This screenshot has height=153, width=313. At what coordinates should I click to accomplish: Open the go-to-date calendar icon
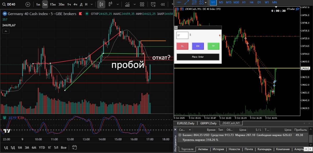(75, 147)
